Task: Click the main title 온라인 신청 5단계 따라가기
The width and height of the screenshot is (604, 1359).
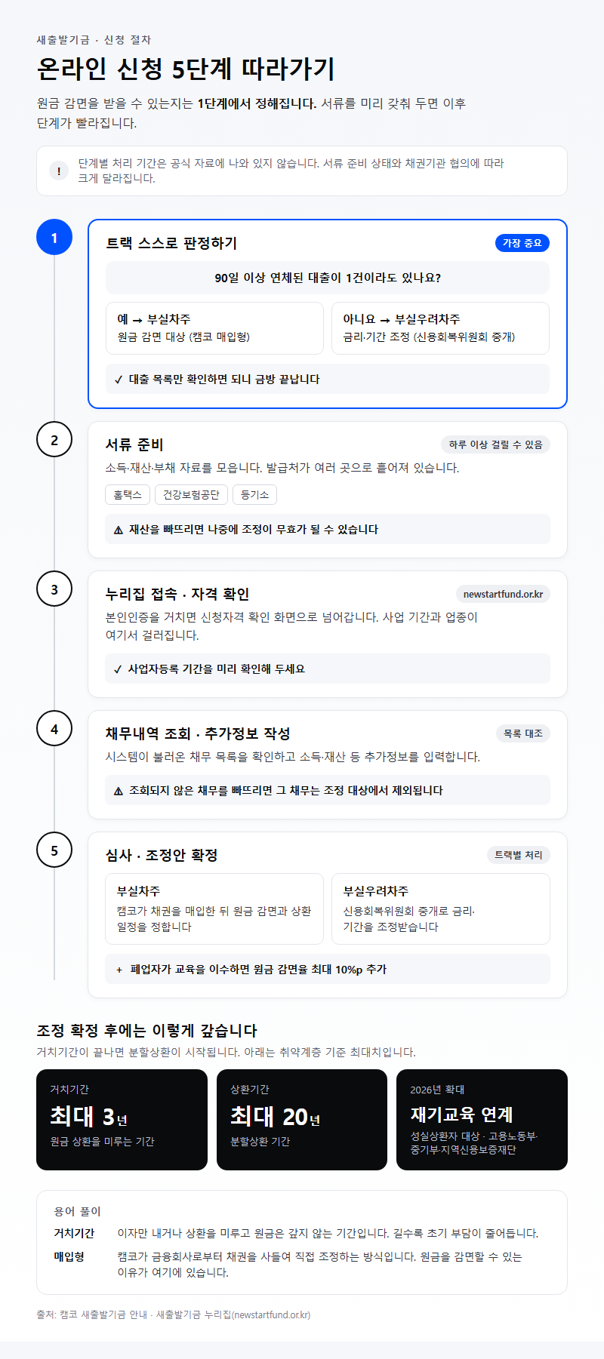Action: click(x=186, y=69)
